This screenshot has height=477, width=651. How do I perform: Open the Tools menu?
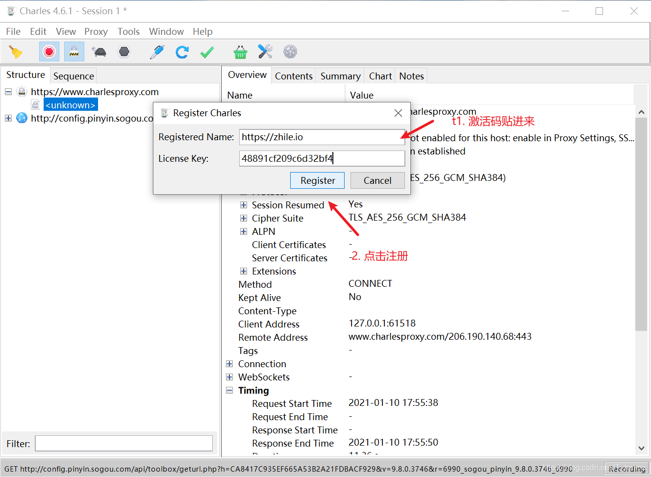coord(128,31)
